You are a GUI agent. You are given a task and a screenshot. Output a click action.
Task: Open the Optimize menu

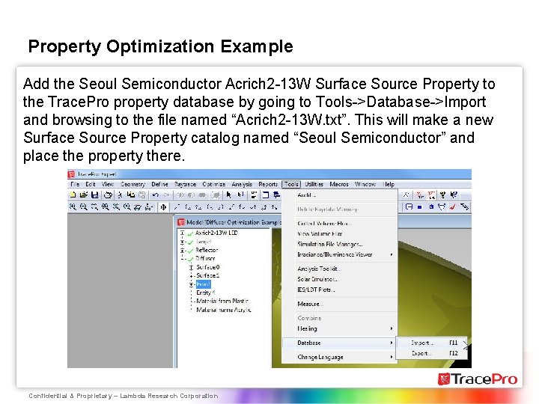[214, 184]
